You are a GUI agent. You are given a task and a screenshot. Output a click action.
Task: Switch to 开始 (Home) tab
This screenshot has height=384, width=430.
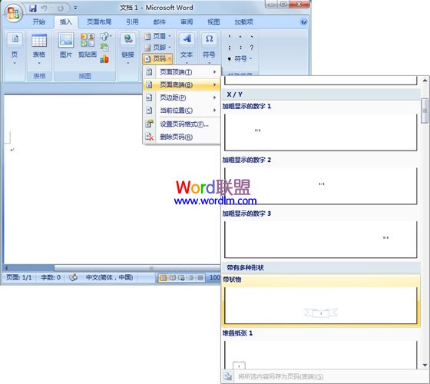click(38, 22)
